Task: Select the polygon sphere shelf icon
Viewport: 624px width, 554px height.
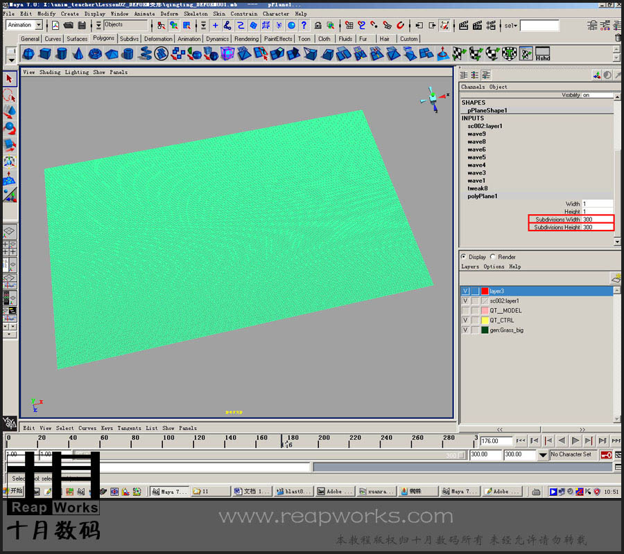Action: [x=28, y=53]
